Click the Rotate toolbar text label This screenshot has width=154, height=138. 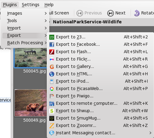pyautogui.click(x=148, y=13)
